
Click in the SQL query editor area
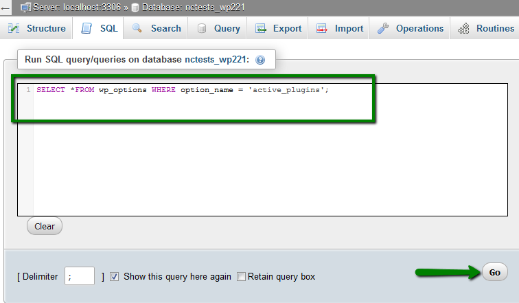point(262,150)
